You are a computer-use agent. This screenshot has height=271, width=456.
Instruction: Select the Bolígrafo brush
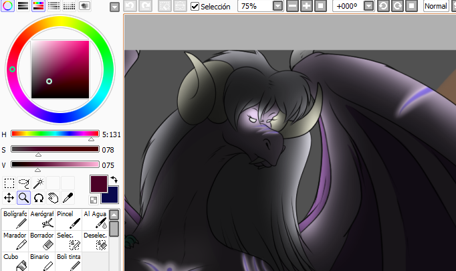(15, 219)
